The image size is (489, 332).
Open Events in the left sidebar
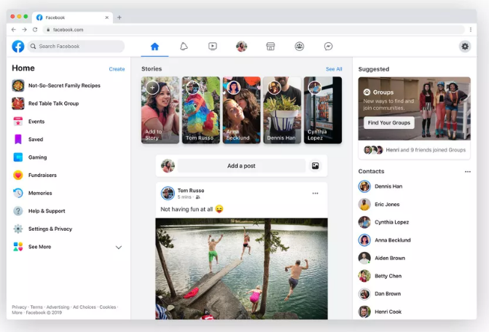(x=36, y=122)
